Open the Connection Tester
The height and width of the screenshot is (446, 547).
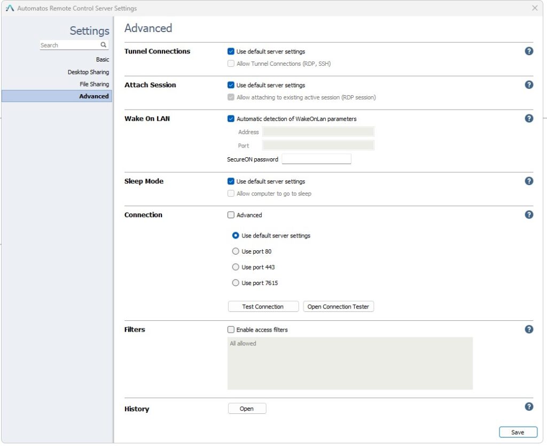338,306
